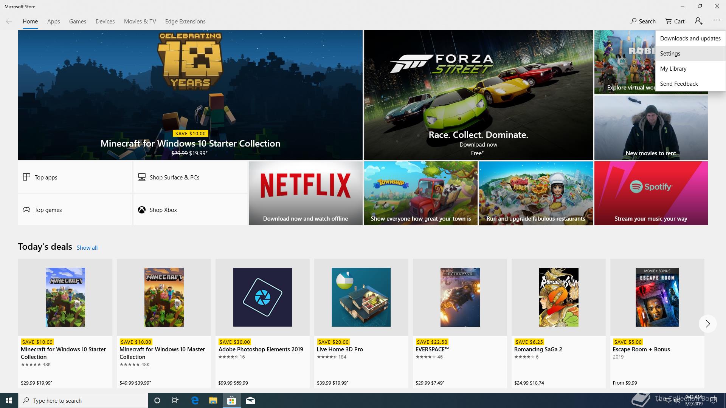Open the Spotify promo tile
The height and width of the screenshot is (408, 726).
click(x=651, y=193)
